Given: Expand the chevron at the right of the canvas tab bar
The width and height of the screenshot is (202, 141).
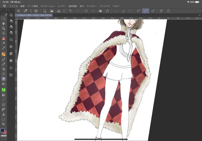Looking at the screenshot, I should pos(200,15).
